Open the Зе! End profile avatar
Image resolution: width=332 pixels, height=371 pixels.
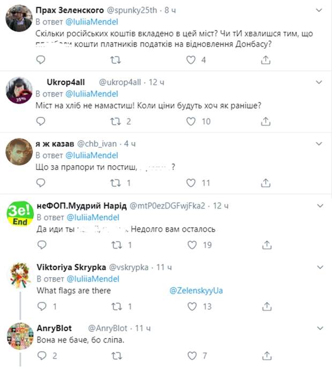[20, 213]
